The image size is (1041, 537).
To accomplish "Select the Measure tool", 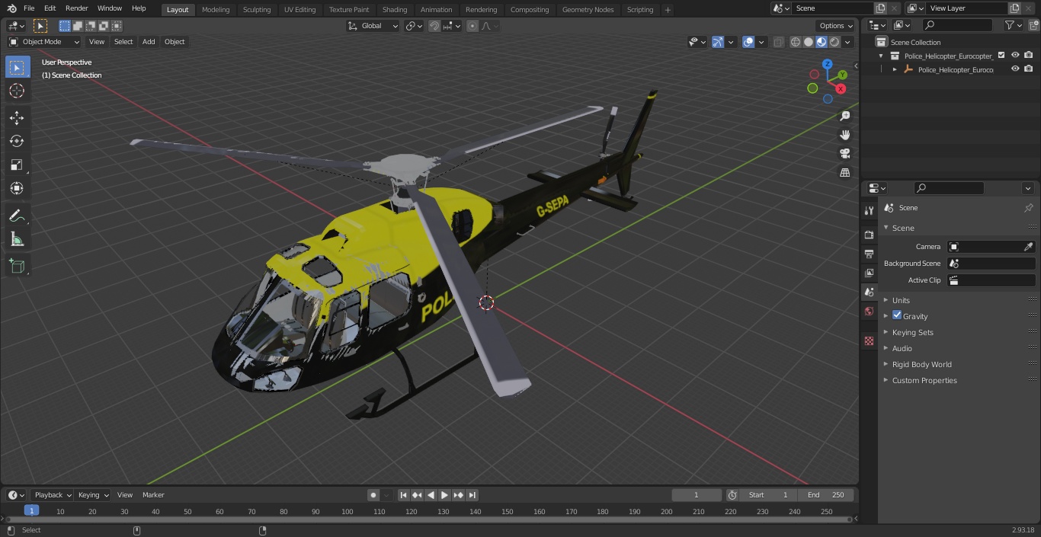I will (x=17, y=239).
